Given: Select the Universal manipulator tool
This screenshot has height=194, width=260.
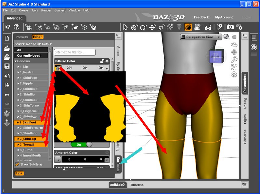Looking at the screenshot, I should click(x=135, y=27).
